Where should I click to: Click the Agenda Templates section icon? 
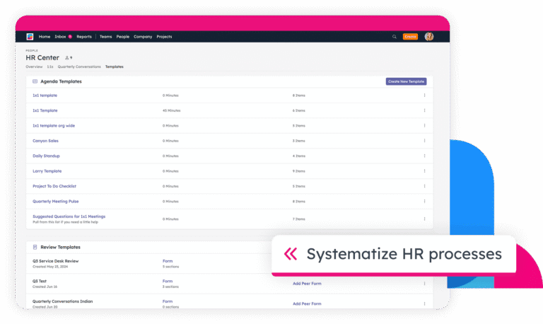click(x=35, y=81)
